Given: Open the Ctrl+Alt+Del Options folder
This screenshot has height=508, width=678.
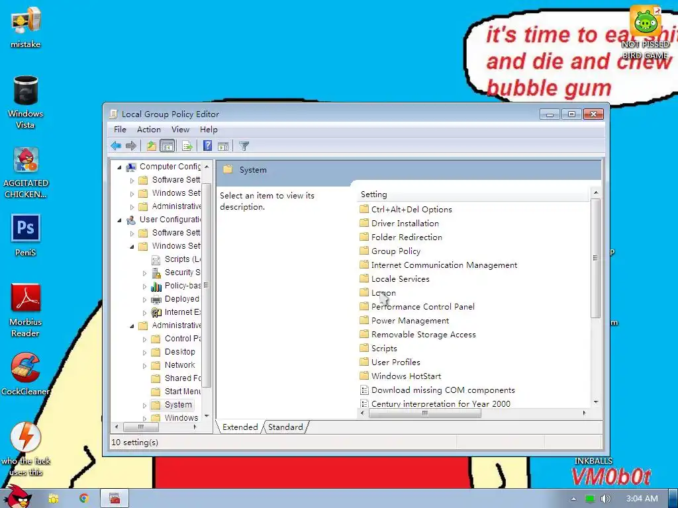Looking at the screenshot, I should [x=406, y=210].
